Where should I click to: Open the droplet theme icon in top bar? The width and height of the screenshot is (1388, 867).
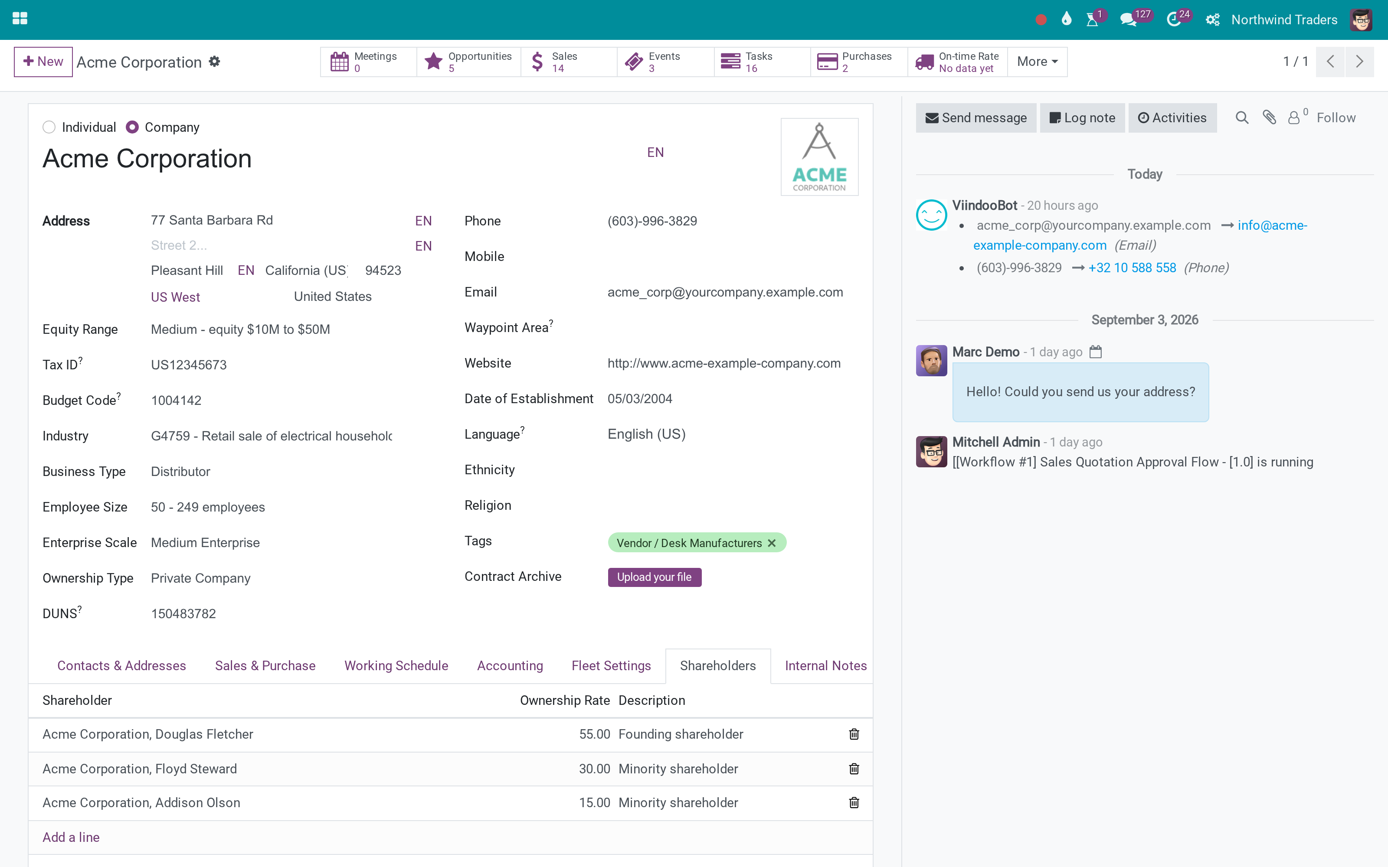[x=1066, y=20]
